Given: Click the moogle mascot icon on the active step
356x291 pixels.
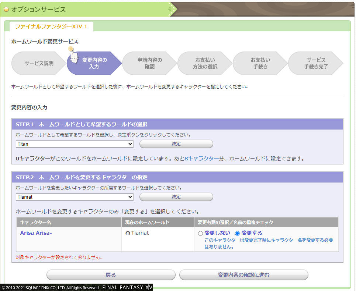Looking at the screenshot, I should click(x=73, y=55).
